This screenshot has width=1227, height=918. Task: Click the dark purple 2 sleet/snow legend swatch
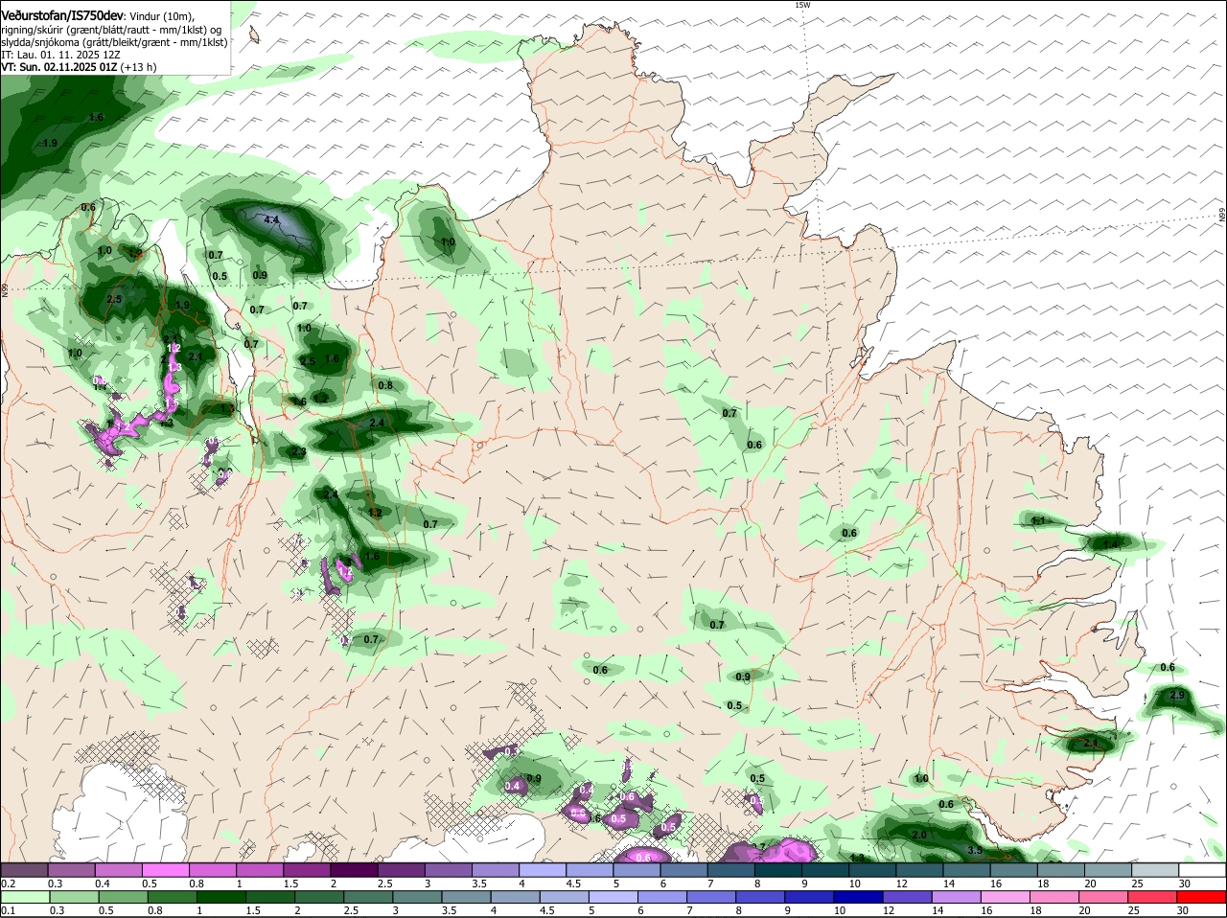[354, 870]
